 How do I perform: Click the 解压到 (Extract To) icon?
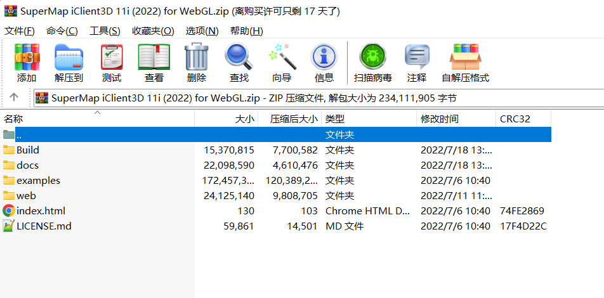[69, 56]
